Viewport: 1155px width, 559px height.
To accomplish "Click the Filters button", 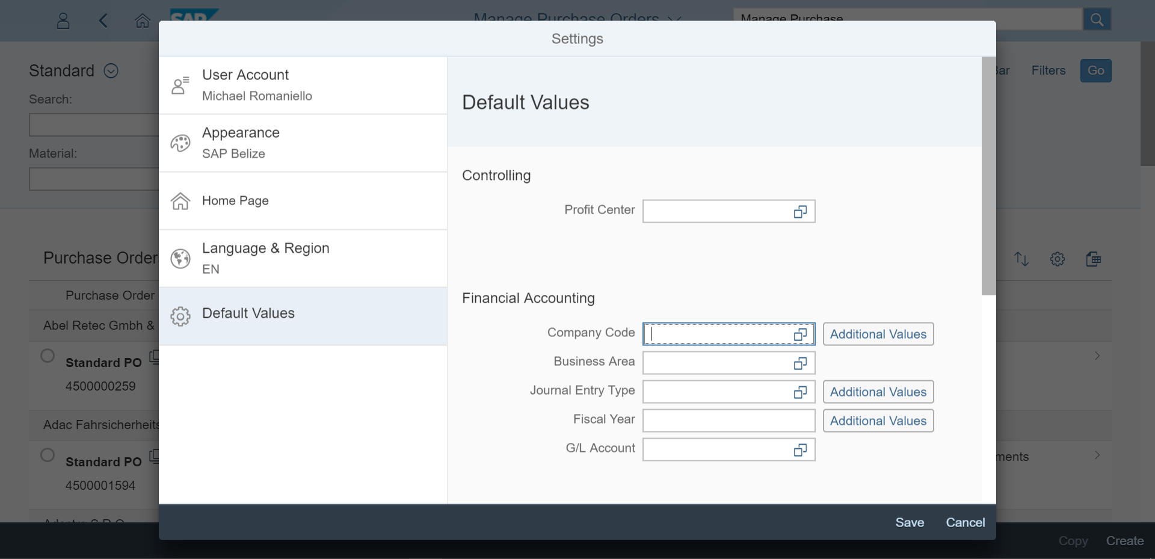I will click(1048, 70).
